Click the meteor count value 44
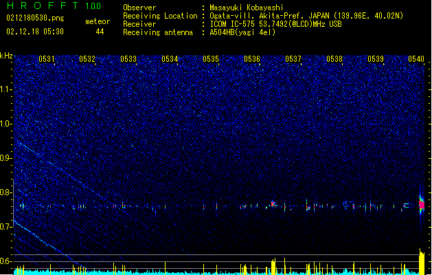The height and width of the screenshot is (275, 432). pos(100,32)
